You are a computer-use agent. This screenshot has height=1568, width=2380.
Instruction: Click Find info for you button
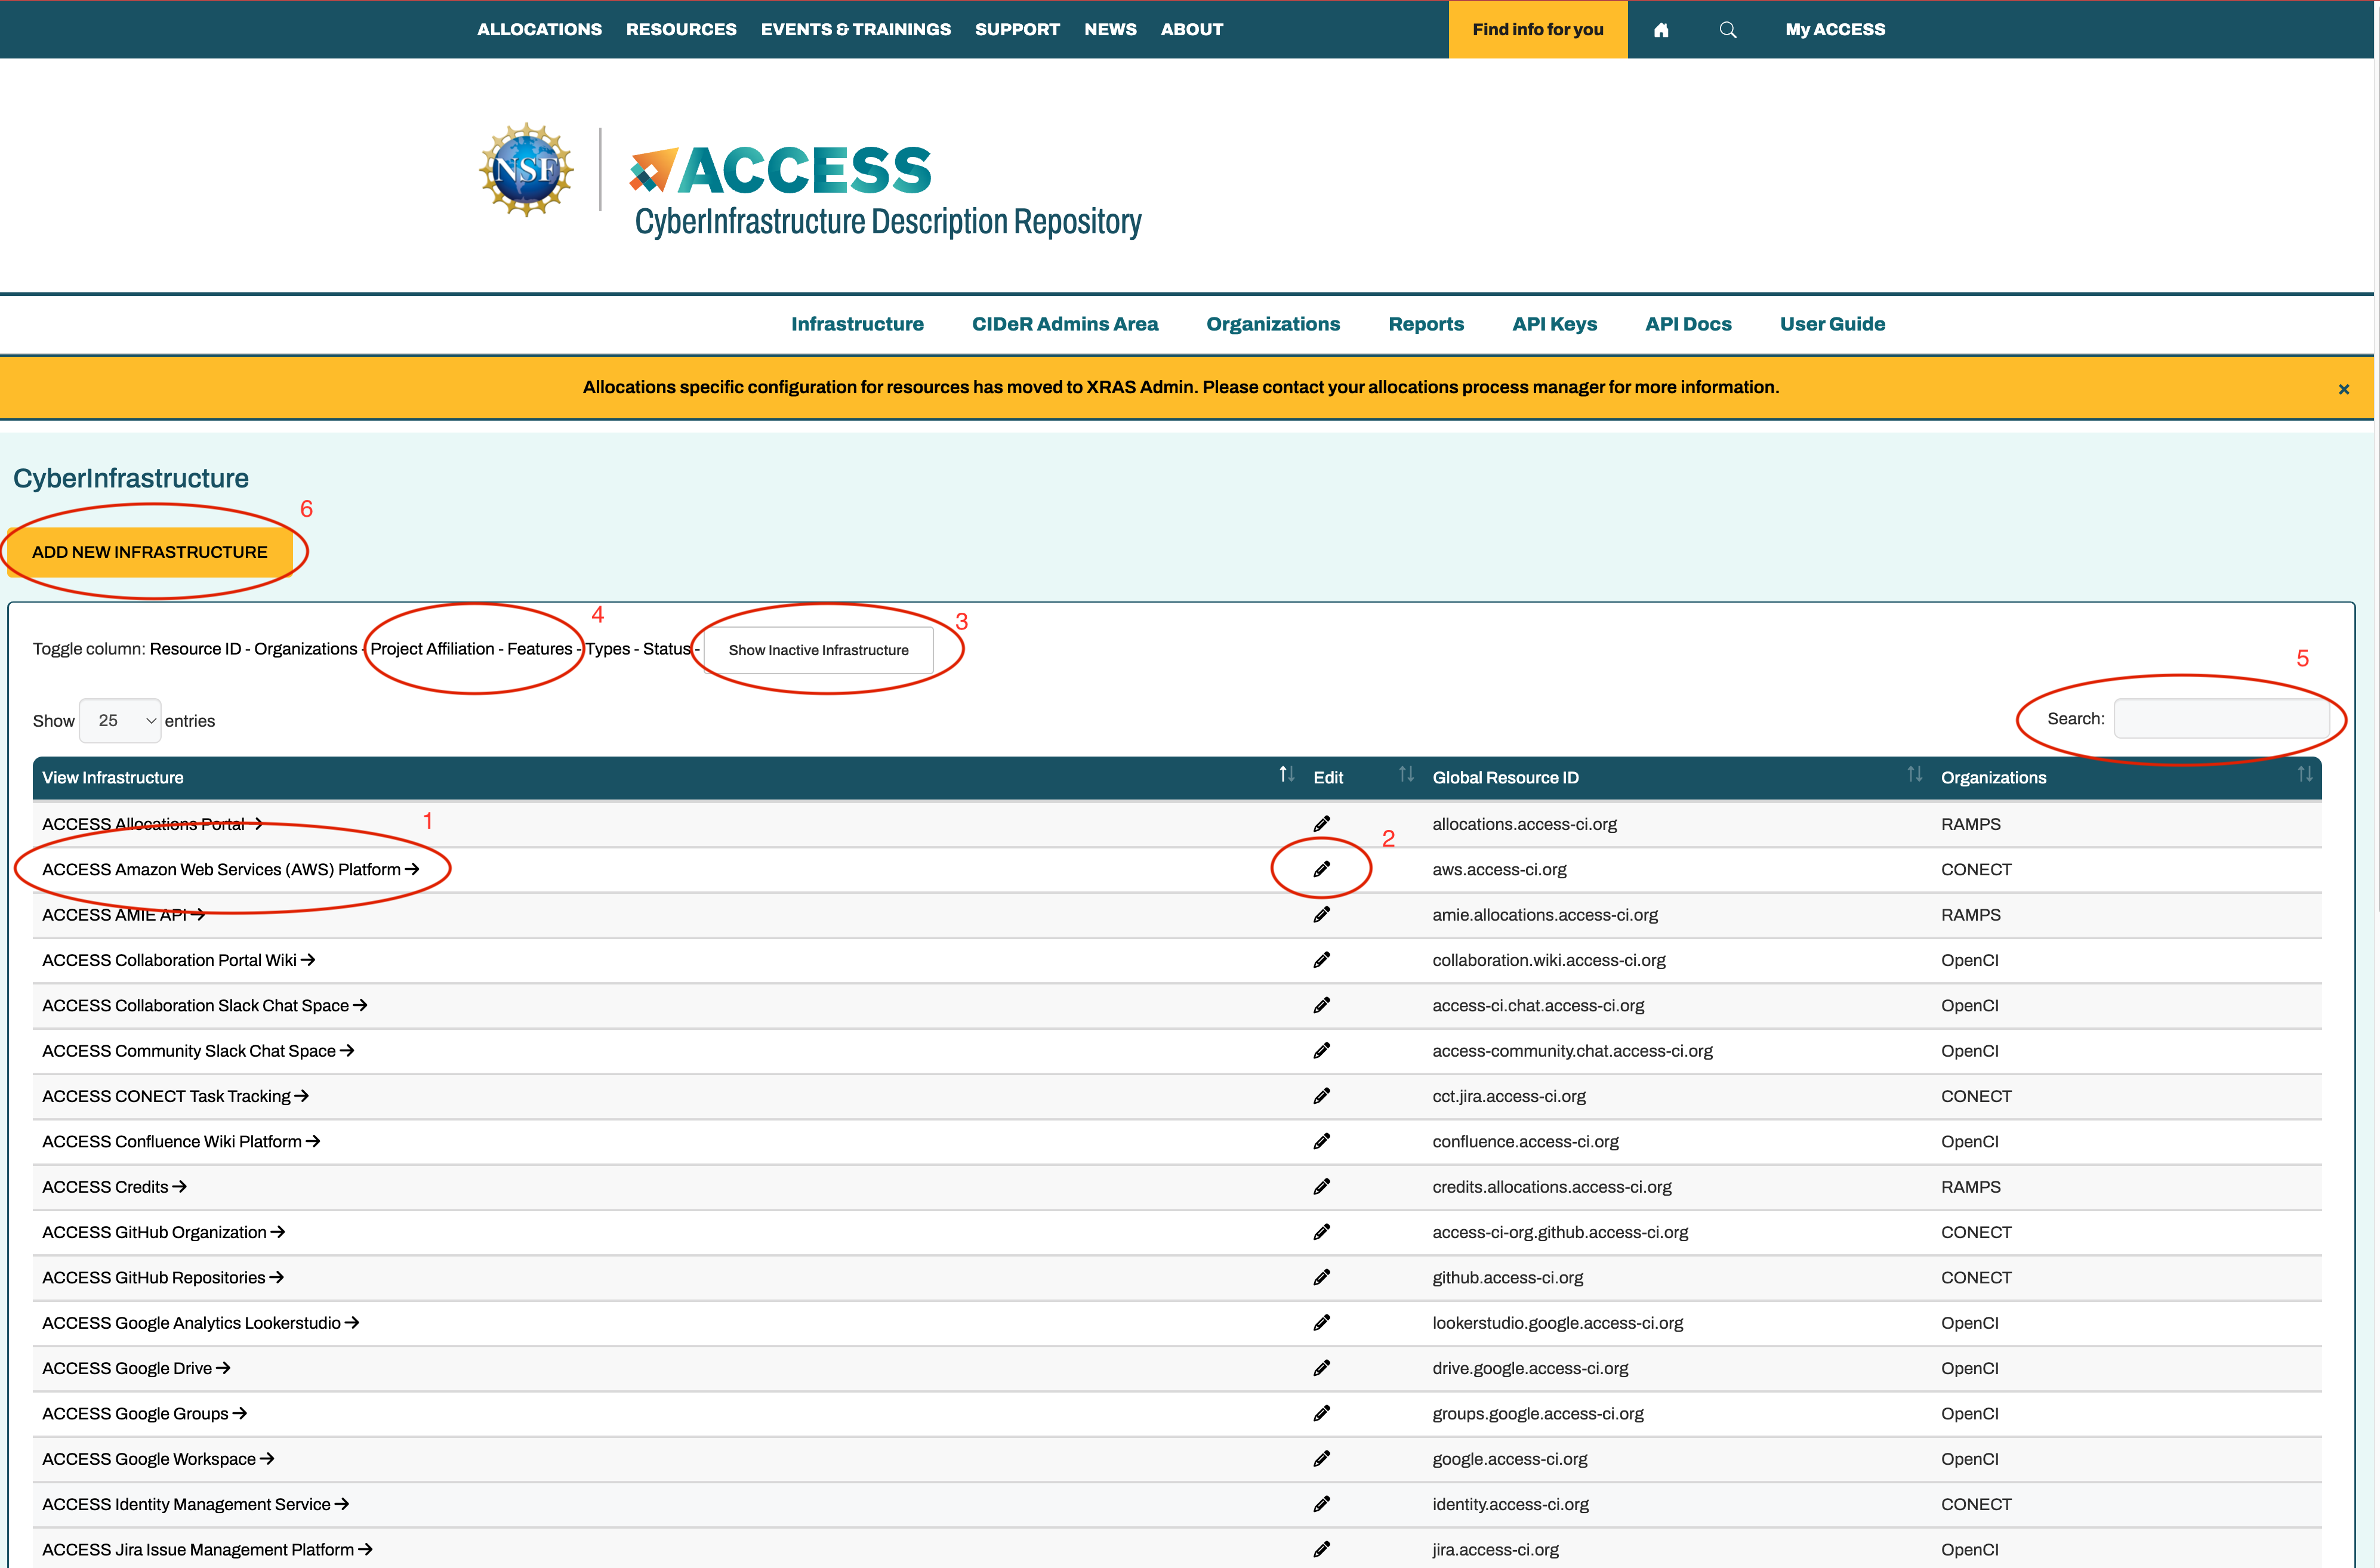pyautogui.click(x=1538, y=30)
